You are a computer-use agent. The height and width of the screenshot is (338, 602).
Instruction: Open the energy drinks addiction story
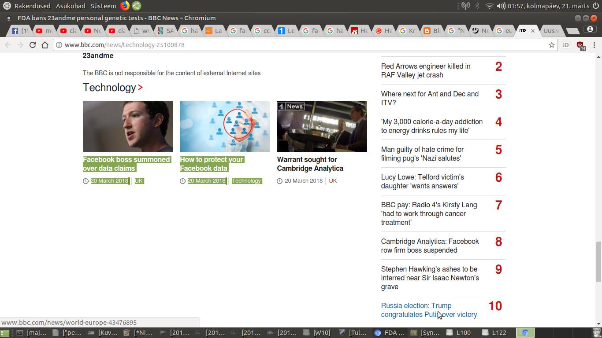[x=432, y=126]
